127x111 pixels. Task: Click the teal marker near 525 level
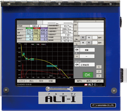tap(52, 66)
